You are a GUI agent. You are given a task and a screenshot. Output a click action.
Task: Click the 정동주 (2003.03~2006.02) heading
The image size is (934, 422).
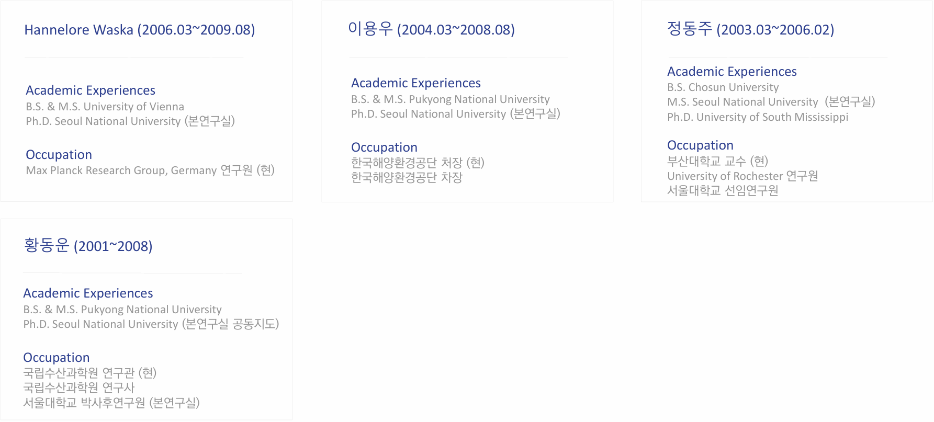click(x=750, y=29)
